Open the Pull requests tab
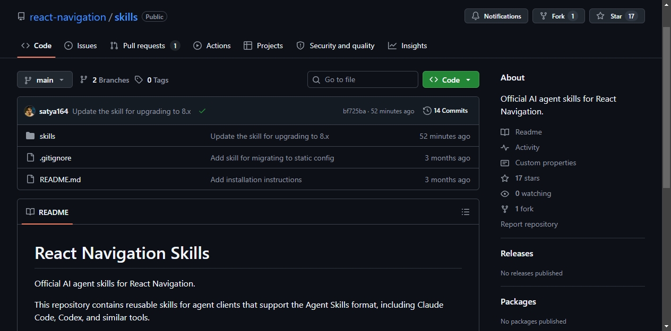 tap(145, 46)
